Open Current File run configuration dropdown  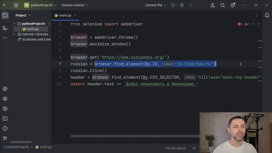tap(156, 5)
